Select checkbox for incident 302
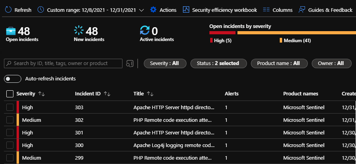This screenshot has height=164, width=356. click(10, 120)
